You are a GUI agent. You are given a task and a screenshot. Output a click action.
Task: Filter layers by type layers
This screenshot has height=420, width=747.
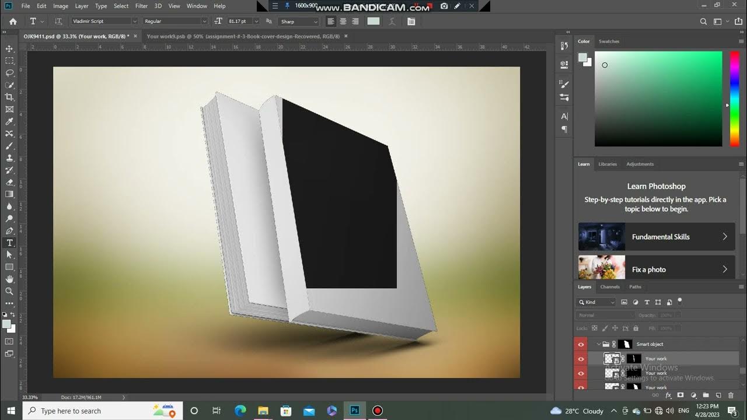click(x=647, y=302)
